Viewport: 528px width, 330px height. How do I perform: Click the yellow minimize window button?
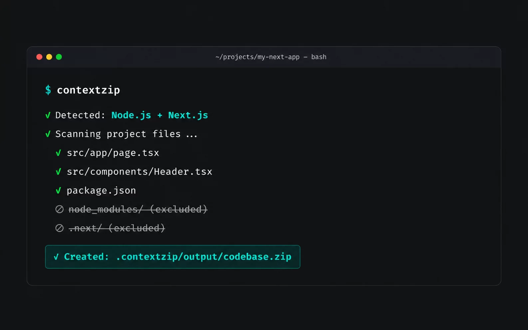[x=49, y=57]
